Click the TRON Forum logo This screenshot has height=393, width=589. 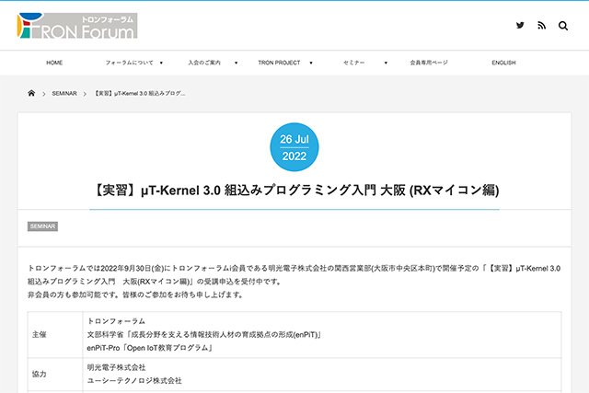77,26
